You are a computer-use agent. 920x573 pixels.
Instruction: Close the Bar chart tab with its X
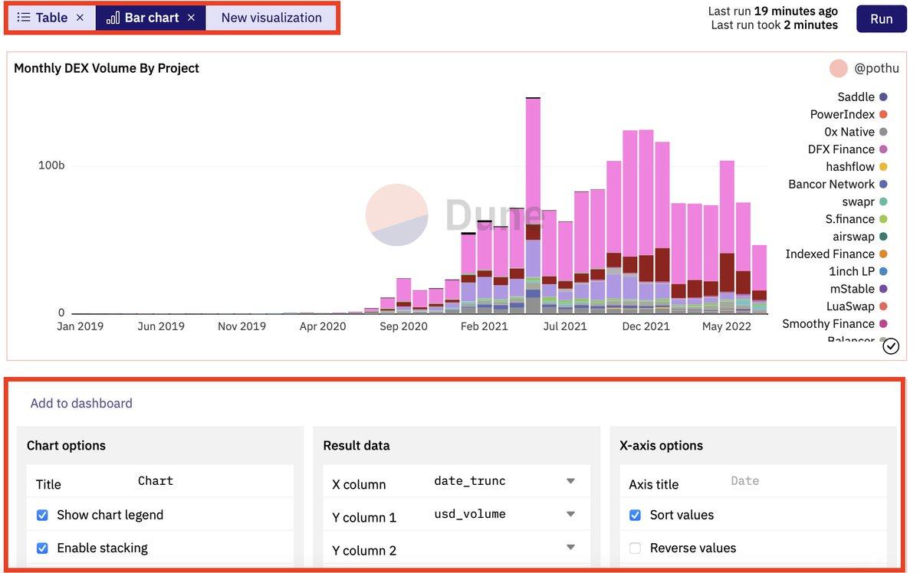[192, 18]
